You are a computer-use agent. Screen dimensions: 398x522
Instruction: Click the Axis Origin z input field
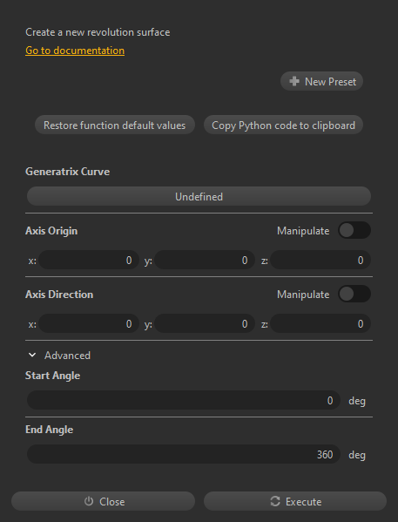coord(320,260)
